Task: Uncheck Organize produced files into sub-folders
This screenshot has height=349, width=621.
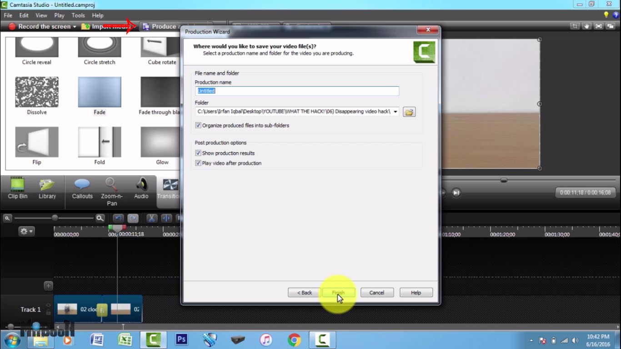Action: [x=198, y=125]
